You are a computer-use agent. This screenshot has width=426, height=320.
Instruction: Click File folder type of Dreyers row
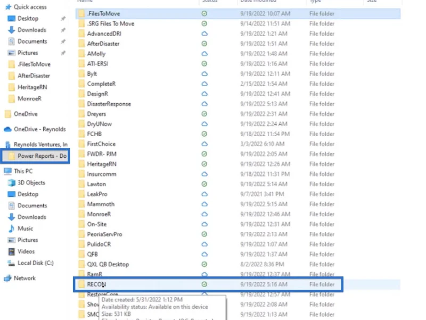pyautogui.click(x=322, y=114)
